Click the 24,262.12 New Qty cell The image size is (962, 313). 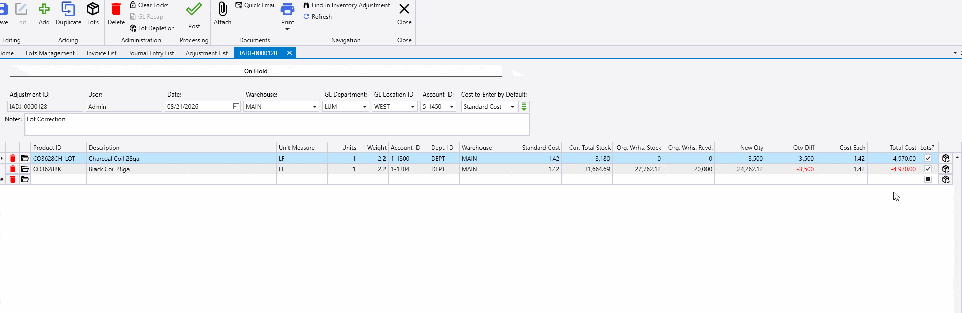[740, 169]
